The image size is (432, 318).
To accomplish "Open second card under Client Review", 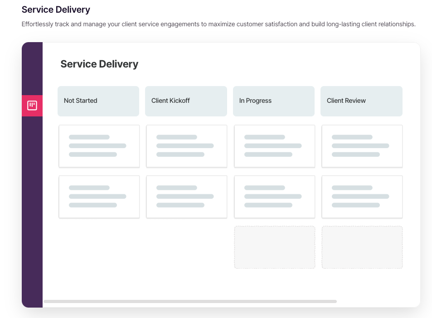I will (362, 197).
